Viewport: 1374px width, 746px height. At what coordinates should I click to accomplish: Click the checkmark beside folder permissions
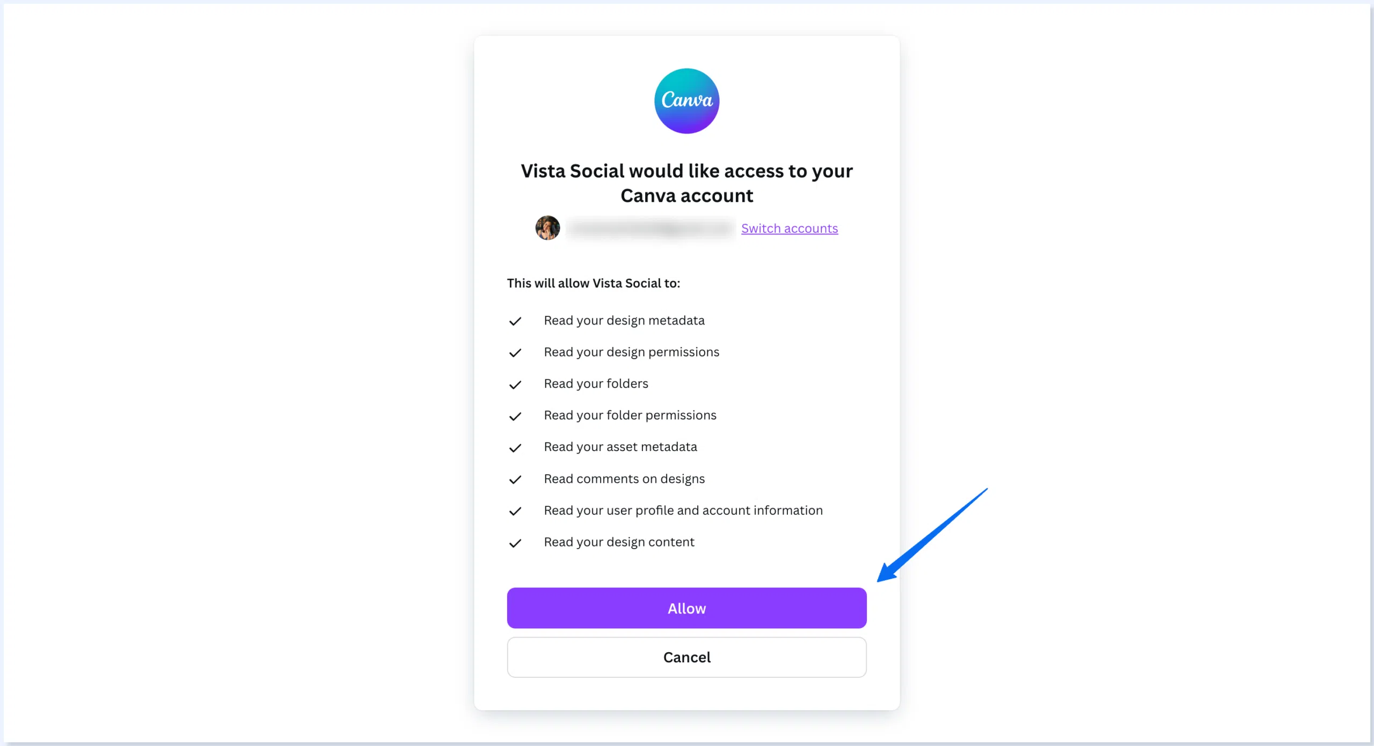click(515, 416)
